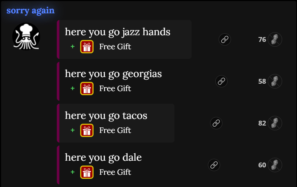Click the gift icon under georgias
Image resolution: width=297 pixels, height=187 pixels.
click(x=87, y=89)
